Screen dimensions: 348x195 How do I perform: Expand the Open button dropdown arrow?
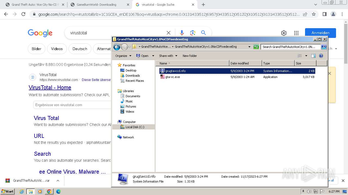(153, 56)
